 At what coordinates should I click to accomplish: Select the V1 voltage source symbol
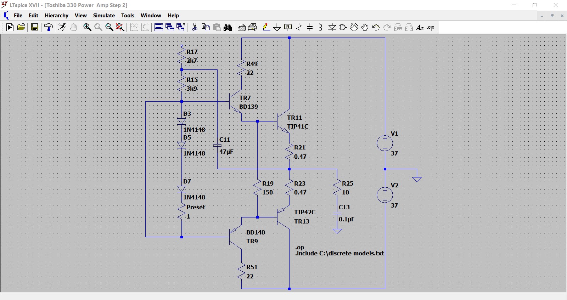(385, 143)
